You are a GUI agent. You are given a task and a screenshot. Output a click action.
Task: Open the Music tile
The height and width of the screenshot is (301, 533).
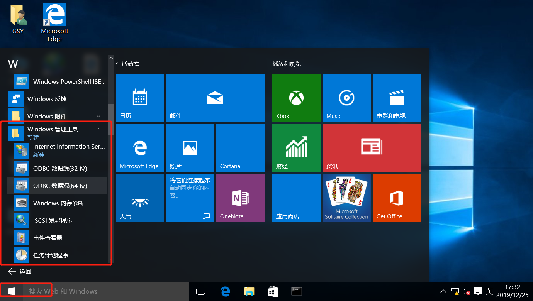(x=346, y=98)
